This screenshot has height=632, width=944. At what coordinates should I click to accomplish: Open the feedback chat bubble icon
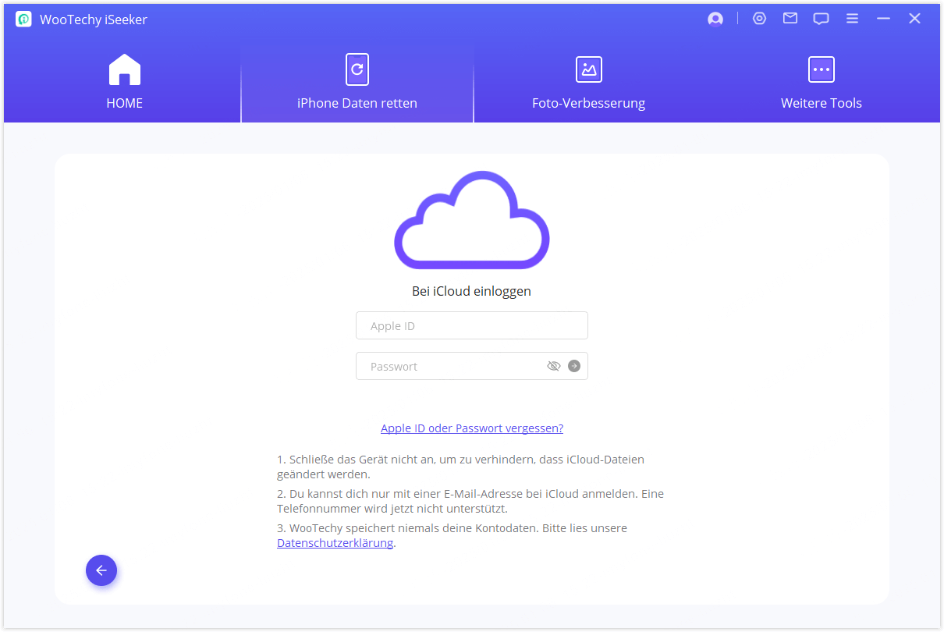click(821, 18)
